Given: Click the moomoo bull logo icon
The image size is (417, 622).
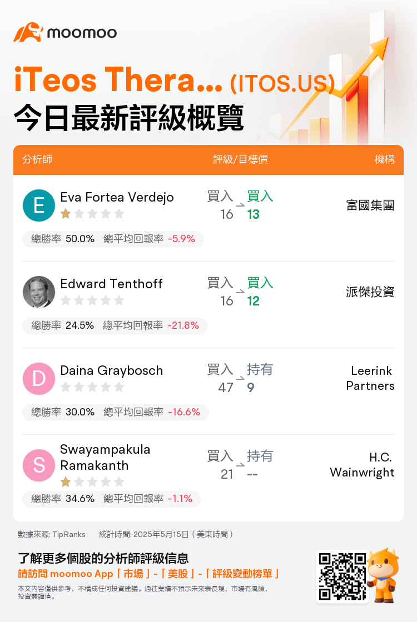Looking at the screenshot, I should [x=28, y=32].
